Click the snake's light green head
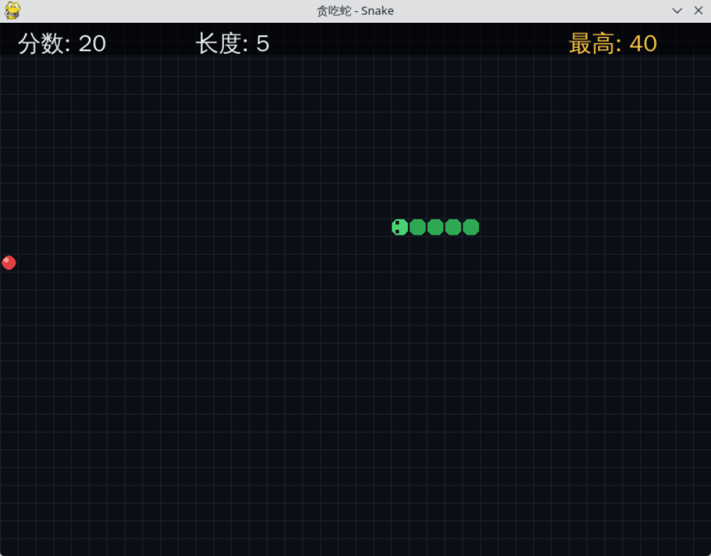This screenshot has height=556, width=711. pyautogui.click(x=400, y=228)
